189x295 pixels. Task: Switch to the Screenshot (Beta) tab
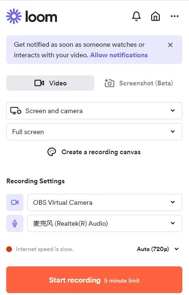point(139,83)
